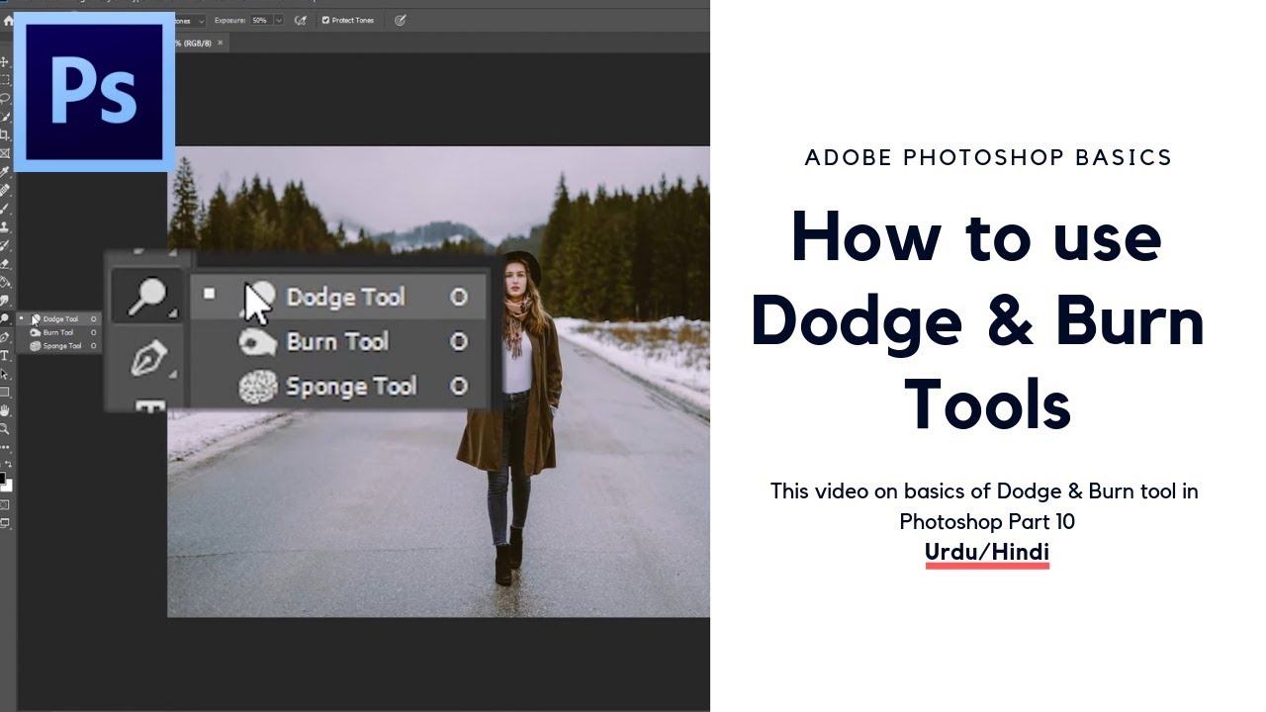The width and height of the screenshot is (1266, 712).
Task: Swap foreground and background colors
Action: pos(9,464)
